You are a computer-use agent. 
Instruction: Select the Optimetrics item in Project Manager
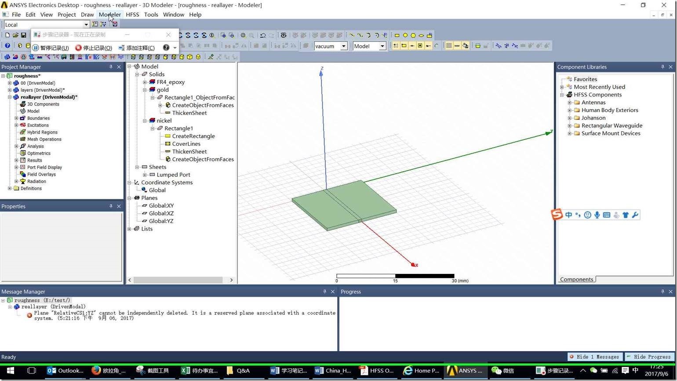point(39,153)
